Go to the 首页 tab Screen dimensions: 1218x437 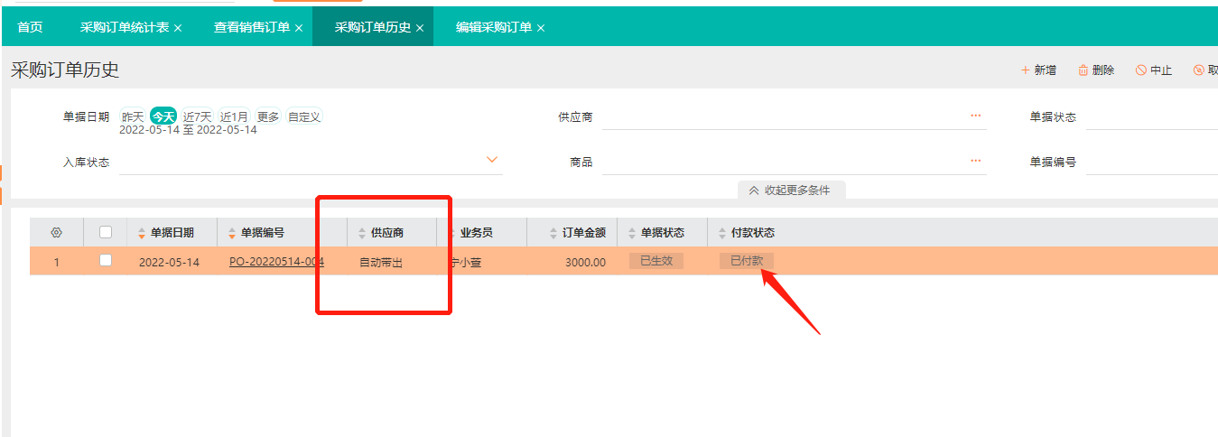click(x=30, y=27)
